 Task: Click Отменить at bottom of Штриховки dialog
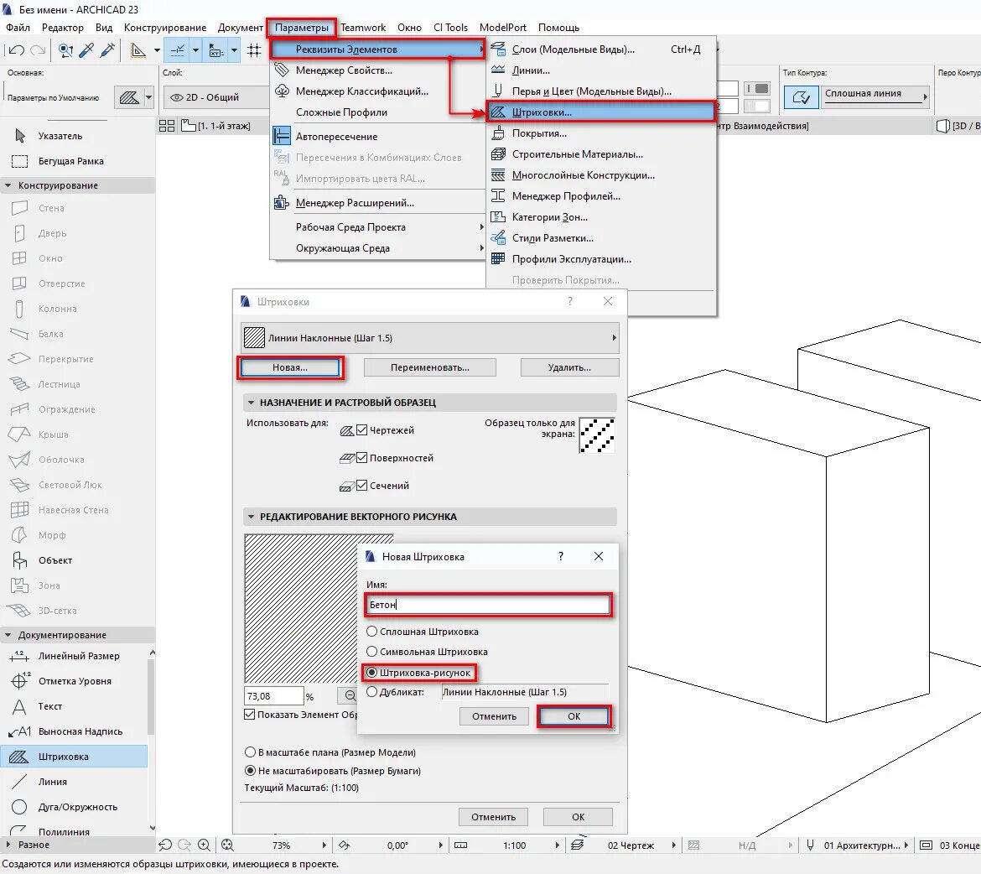493,817
